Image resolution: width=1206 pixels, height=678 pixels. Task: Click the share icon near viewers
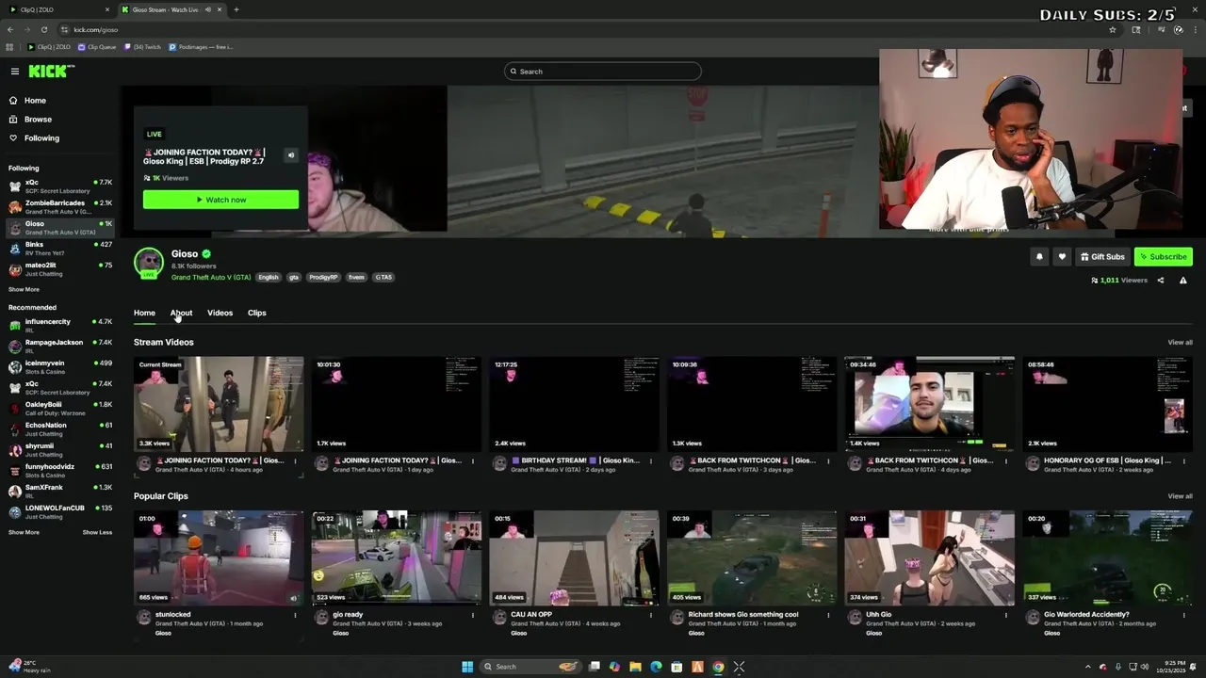1161,280
